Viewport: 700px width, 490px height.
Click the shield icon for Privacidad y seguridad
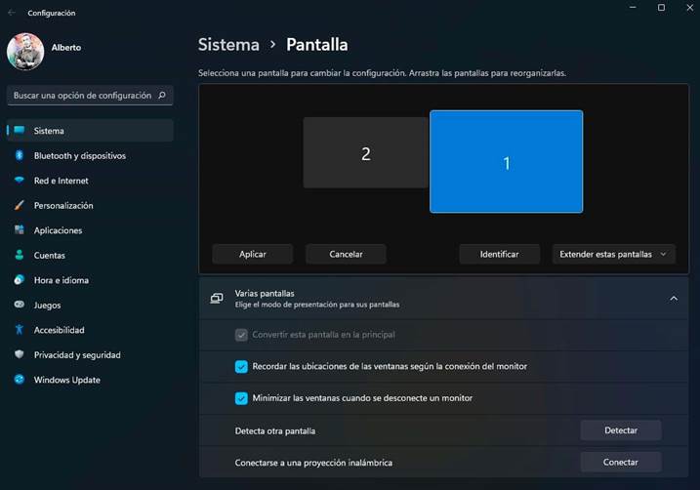pos(20,354)
